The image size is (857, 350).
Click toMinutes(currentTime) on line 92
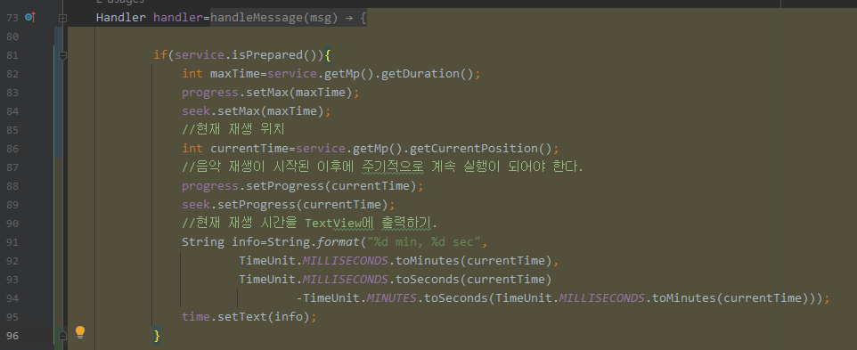click(473, 260)
